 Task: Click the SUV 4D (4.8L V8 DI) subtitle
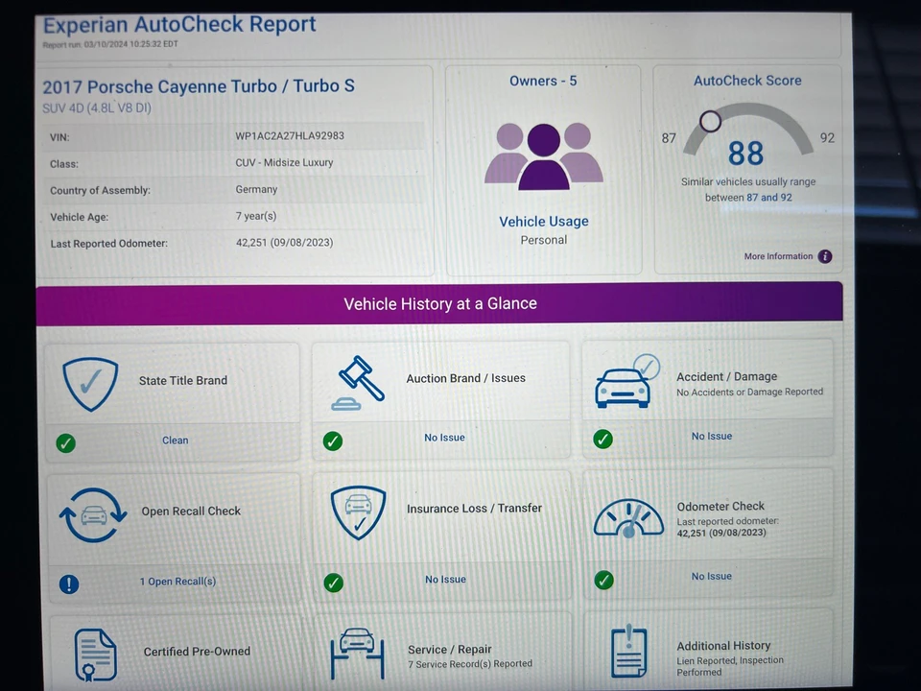(97, 108)
